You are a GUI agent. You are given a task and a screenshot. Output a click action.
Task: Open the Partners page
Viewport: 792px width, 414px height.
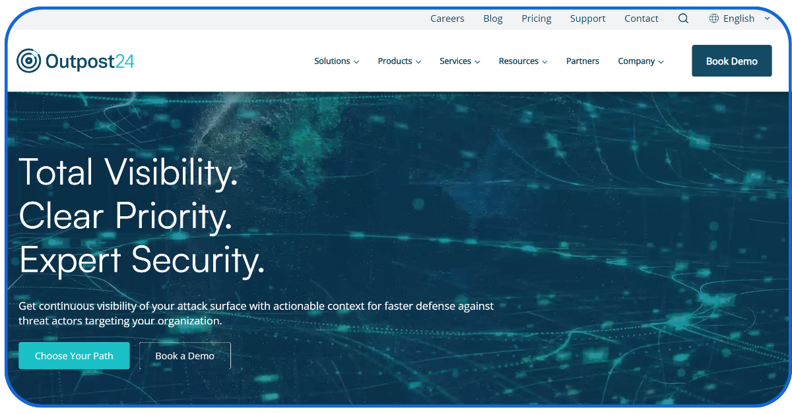582,61
